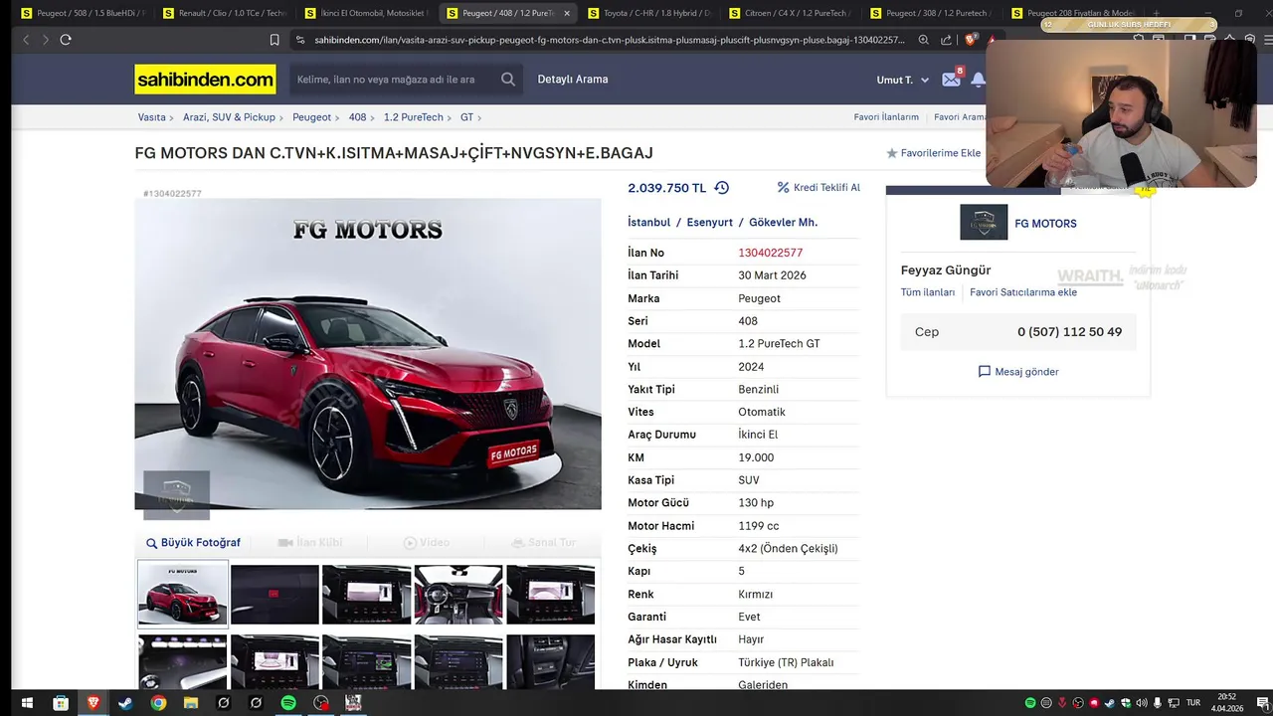The height and width of the screenshot is (716, 1273).
Task: Click the GT breadcrumb link
Action: (x=466, y=117)
